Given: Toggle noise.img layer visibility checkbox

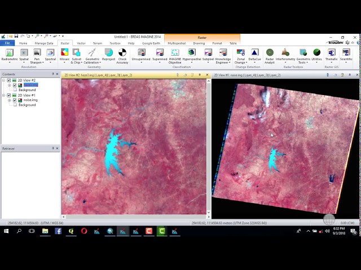Looking at the screenshot, I should [x=15, y=100].
